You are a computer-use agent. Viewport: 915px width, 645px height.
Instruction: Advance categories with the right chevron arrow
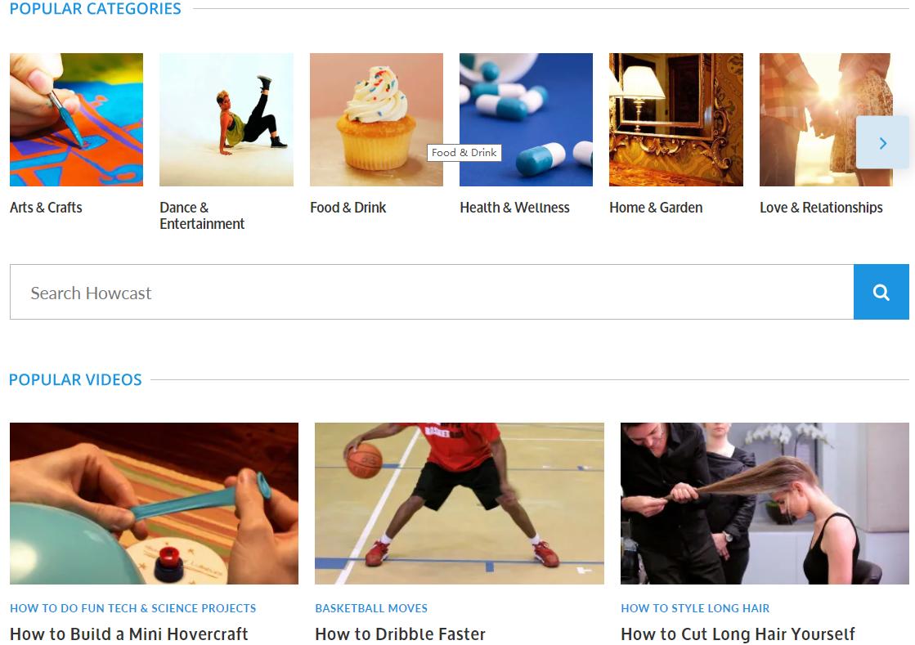coord(882,143)
